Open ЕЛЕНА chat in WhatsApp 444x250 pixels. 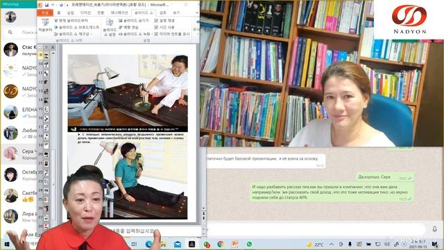click(x=19, y=112)
